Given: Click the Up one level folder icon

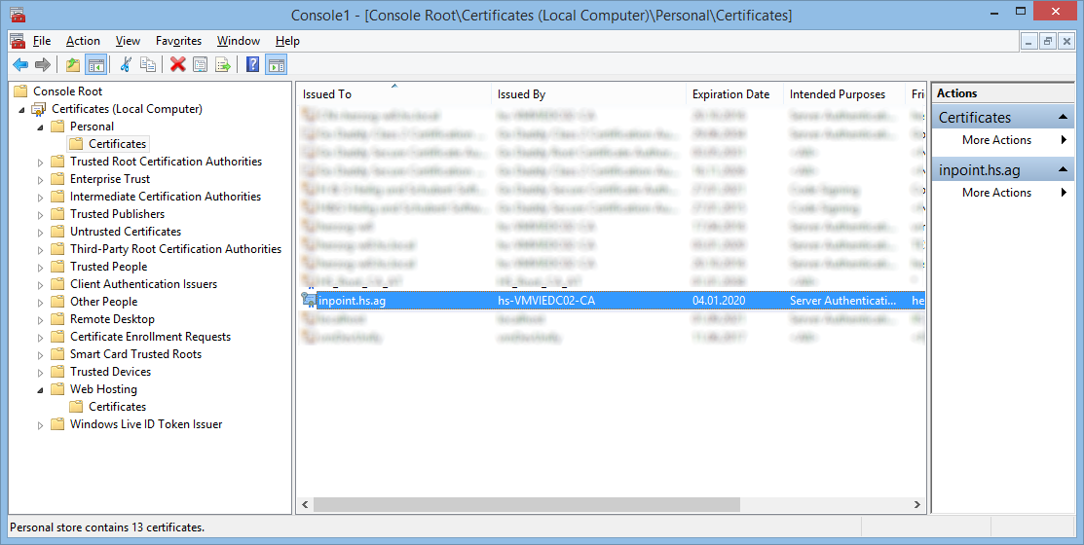Looking at the screenshot, I should click(x=73, y=65).
